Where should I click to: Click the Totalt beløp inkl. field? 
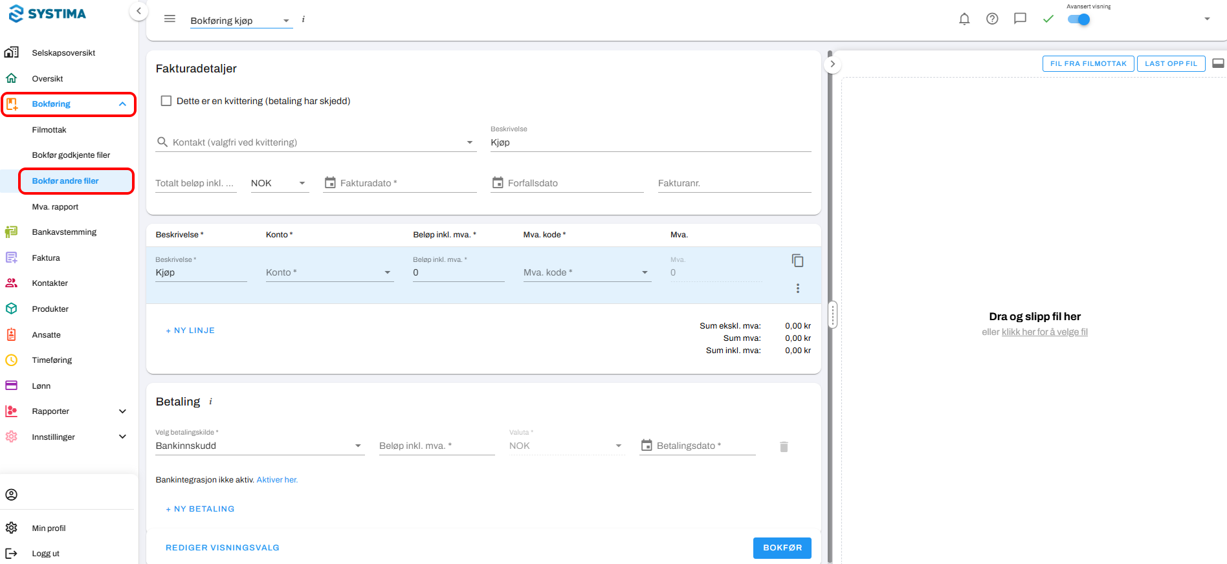coord(195,183)
